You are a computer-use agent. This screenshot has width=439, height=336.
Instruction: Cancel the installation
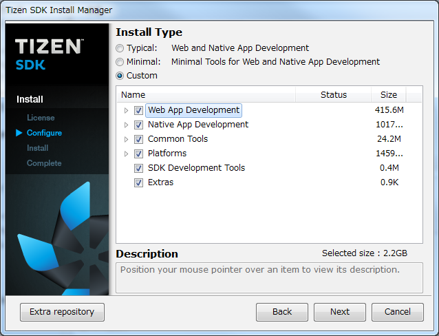[398, 312]
